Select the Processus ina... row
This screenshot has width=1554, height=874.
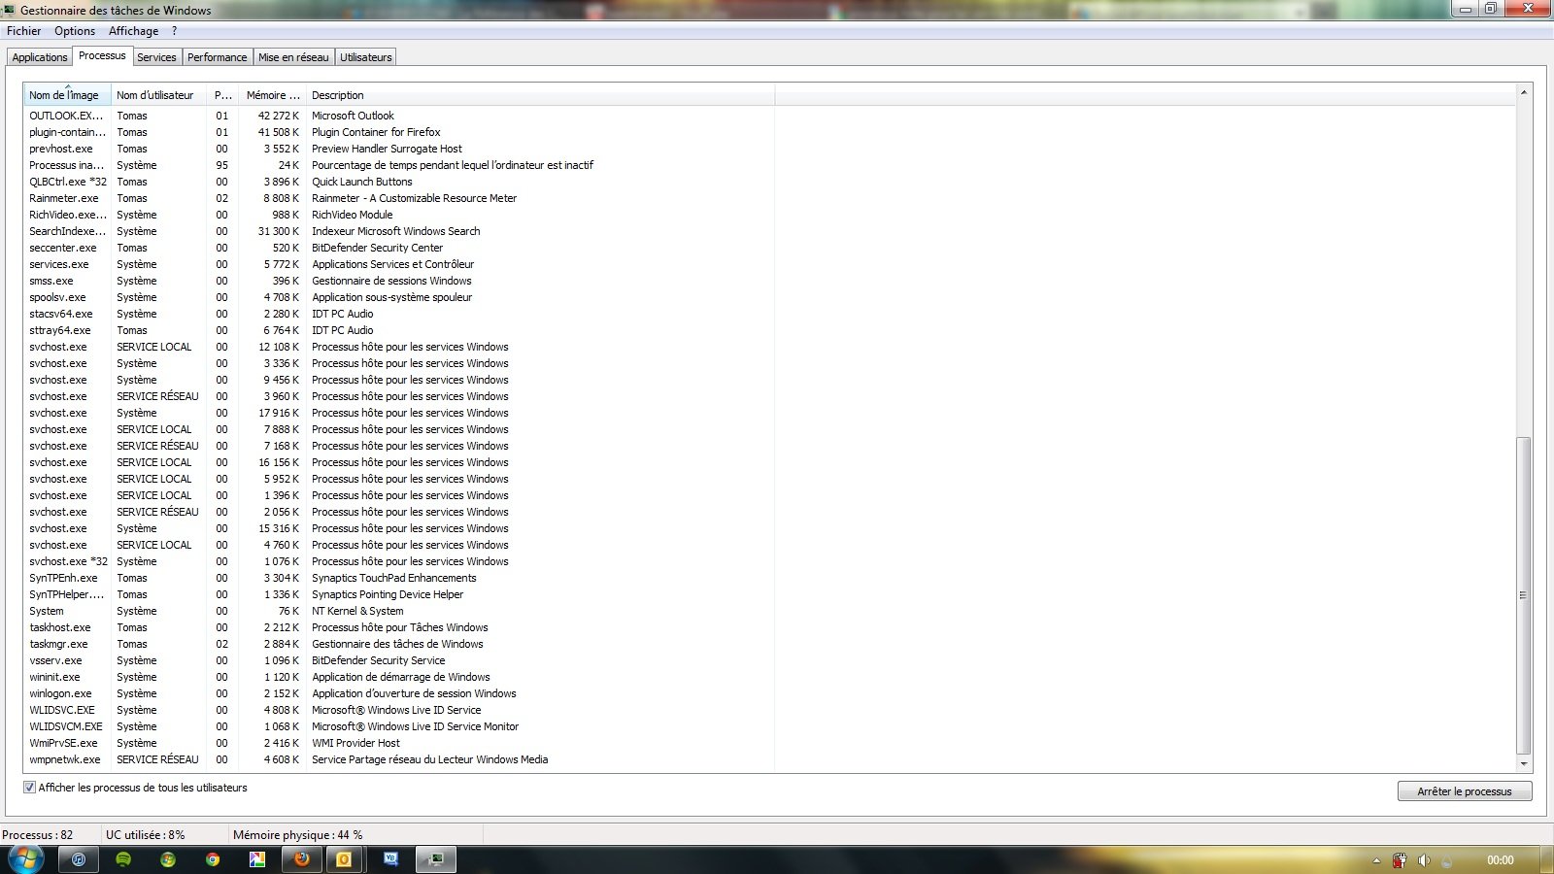click(399, 165)
